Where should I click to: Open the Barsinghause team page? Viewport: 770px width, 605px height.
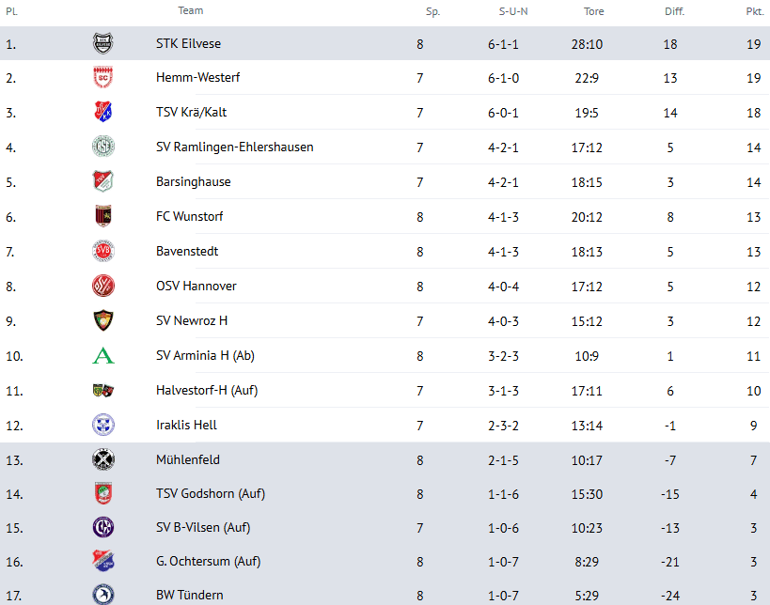click(x=193, y=182)
